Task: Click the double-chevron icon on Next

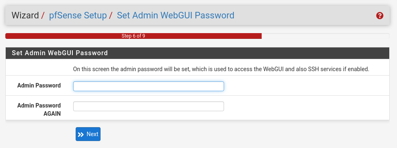Action: 81,135
